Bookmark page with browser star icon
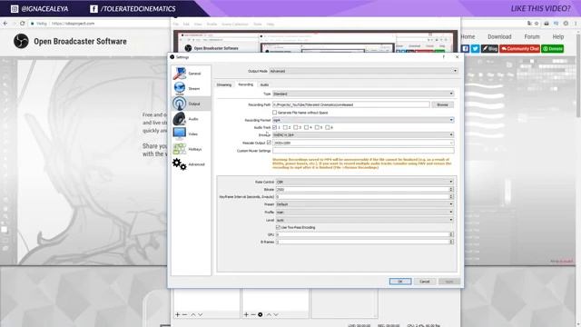581x327 pixels. [537, 23]
